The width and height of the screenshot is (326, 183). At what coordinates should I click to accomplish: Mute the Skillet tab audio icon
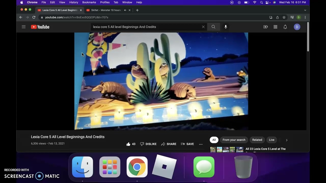(x=125, y=10)
